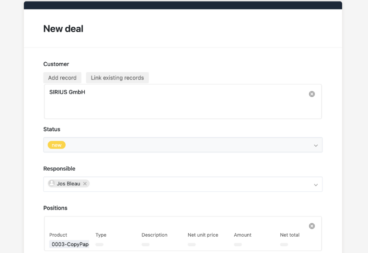This screenshot has height=253, width=368.
Task: Click the Amount field placeholder
Action: [238, 244]
